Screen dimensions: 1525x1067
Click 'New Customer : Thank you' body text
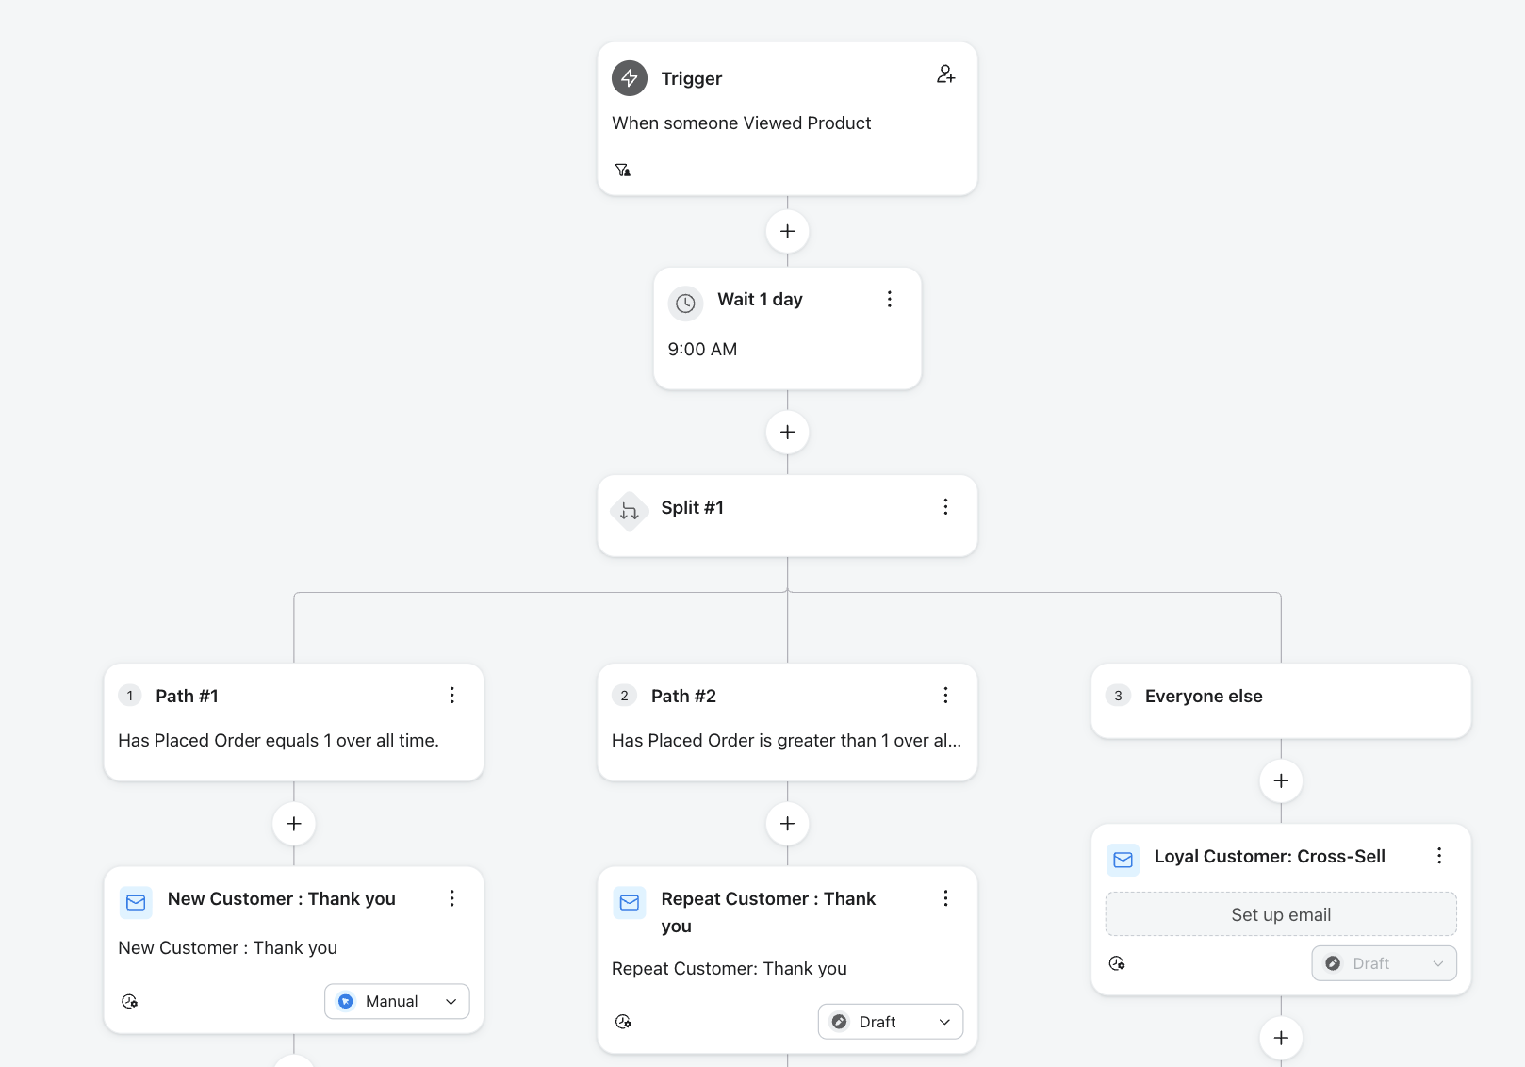tap(227, 948)
